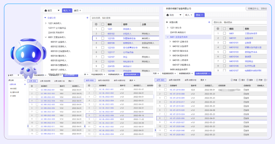Switch to inactive 收入 tab in the 费用 window

187,15
